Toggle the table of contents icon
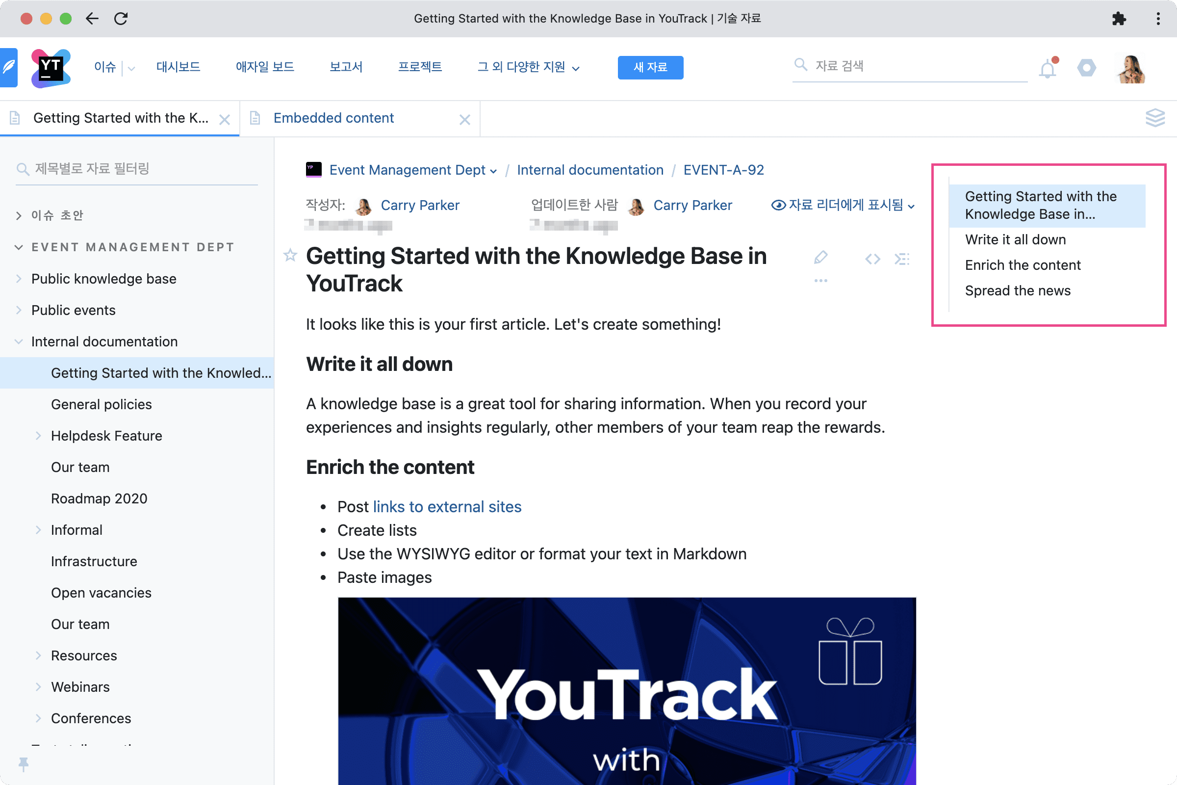Screen dimensions: 1177x785 point(902,259)
